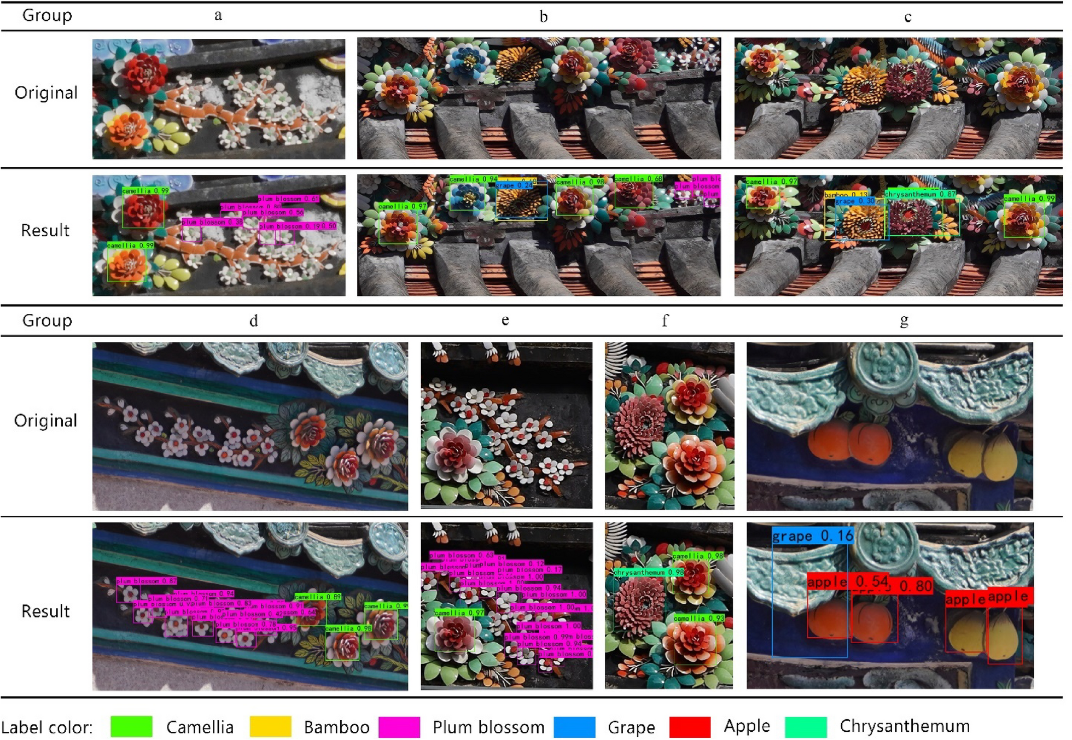This screenshot has height=740, width=1072.
Task: Click the red Apple legend swatch
Action: (690, 727)
